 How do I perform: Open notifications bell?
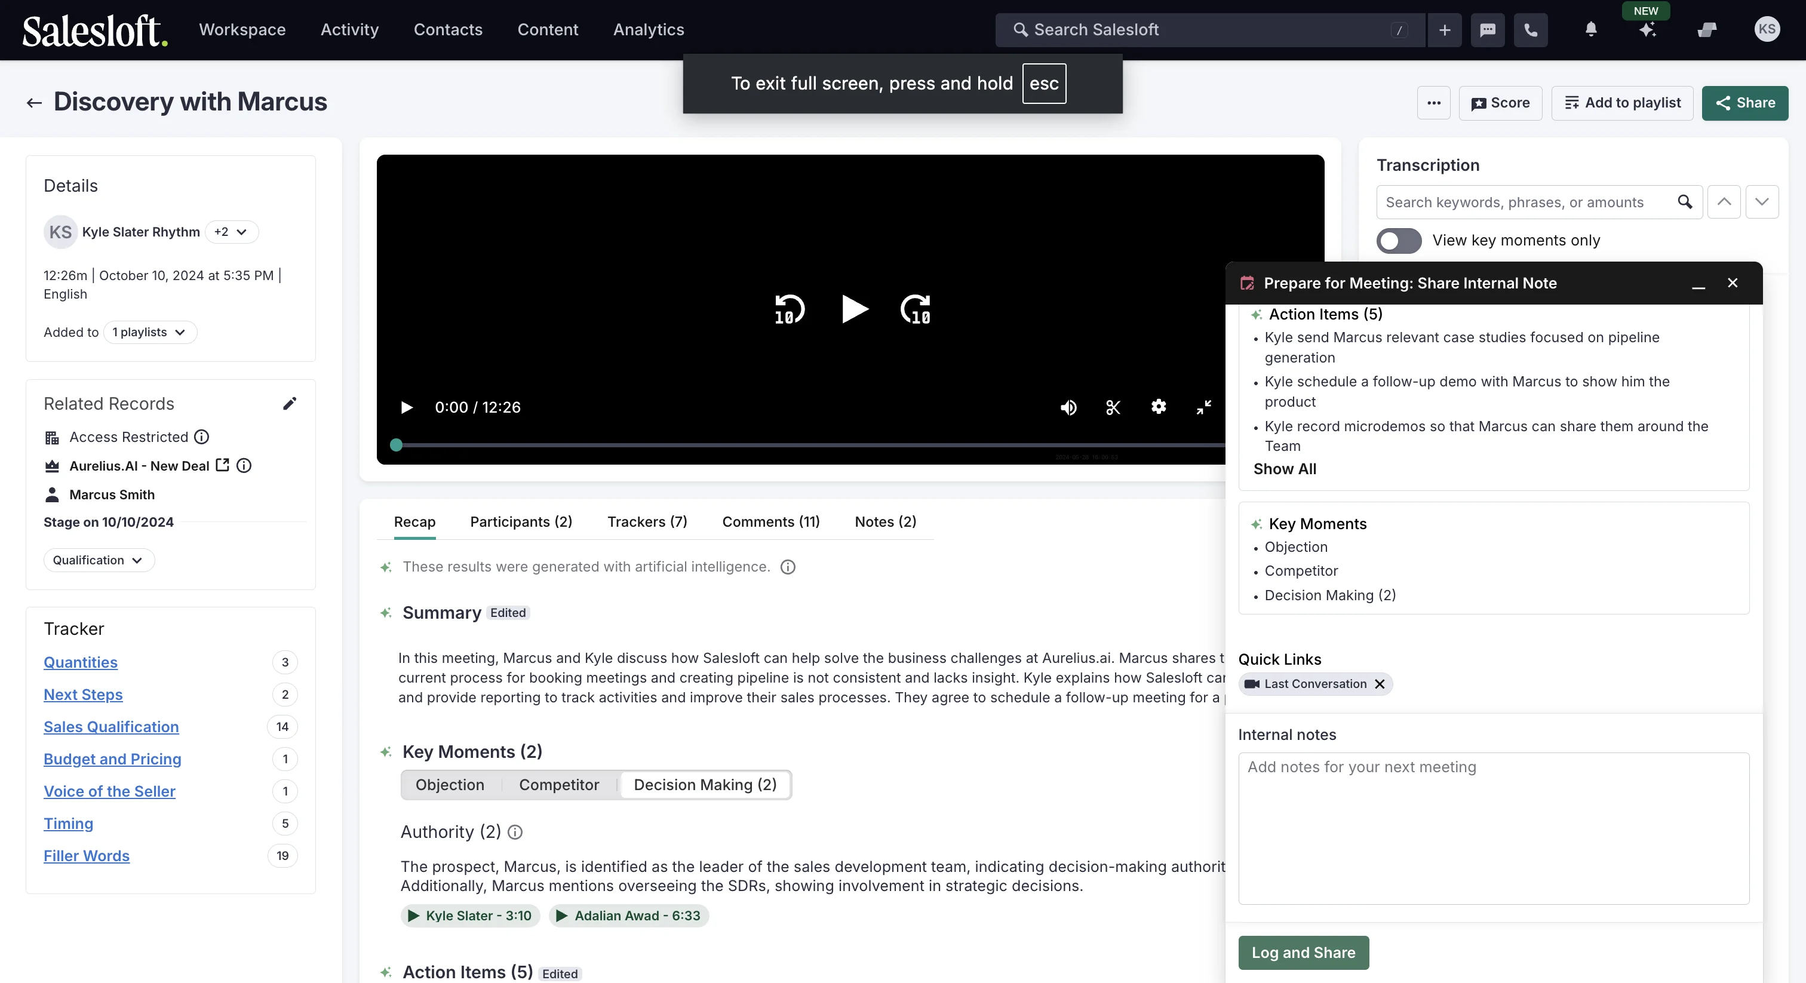[1591, 29]
